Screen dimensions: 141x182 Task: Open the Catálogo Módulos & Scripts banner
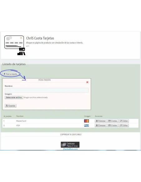click(70, 145)
